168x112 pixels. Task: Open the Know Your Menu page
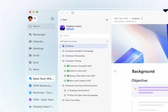[x=73, y=100]
